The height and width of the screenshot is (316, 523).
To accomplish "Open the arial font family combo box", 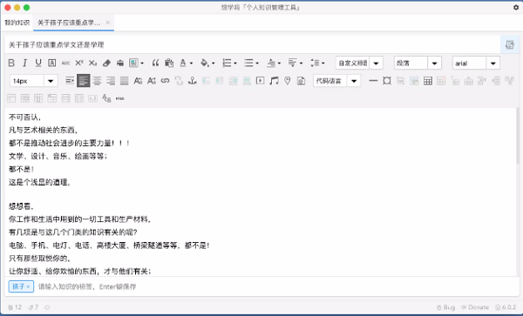I will pos(476,63).
